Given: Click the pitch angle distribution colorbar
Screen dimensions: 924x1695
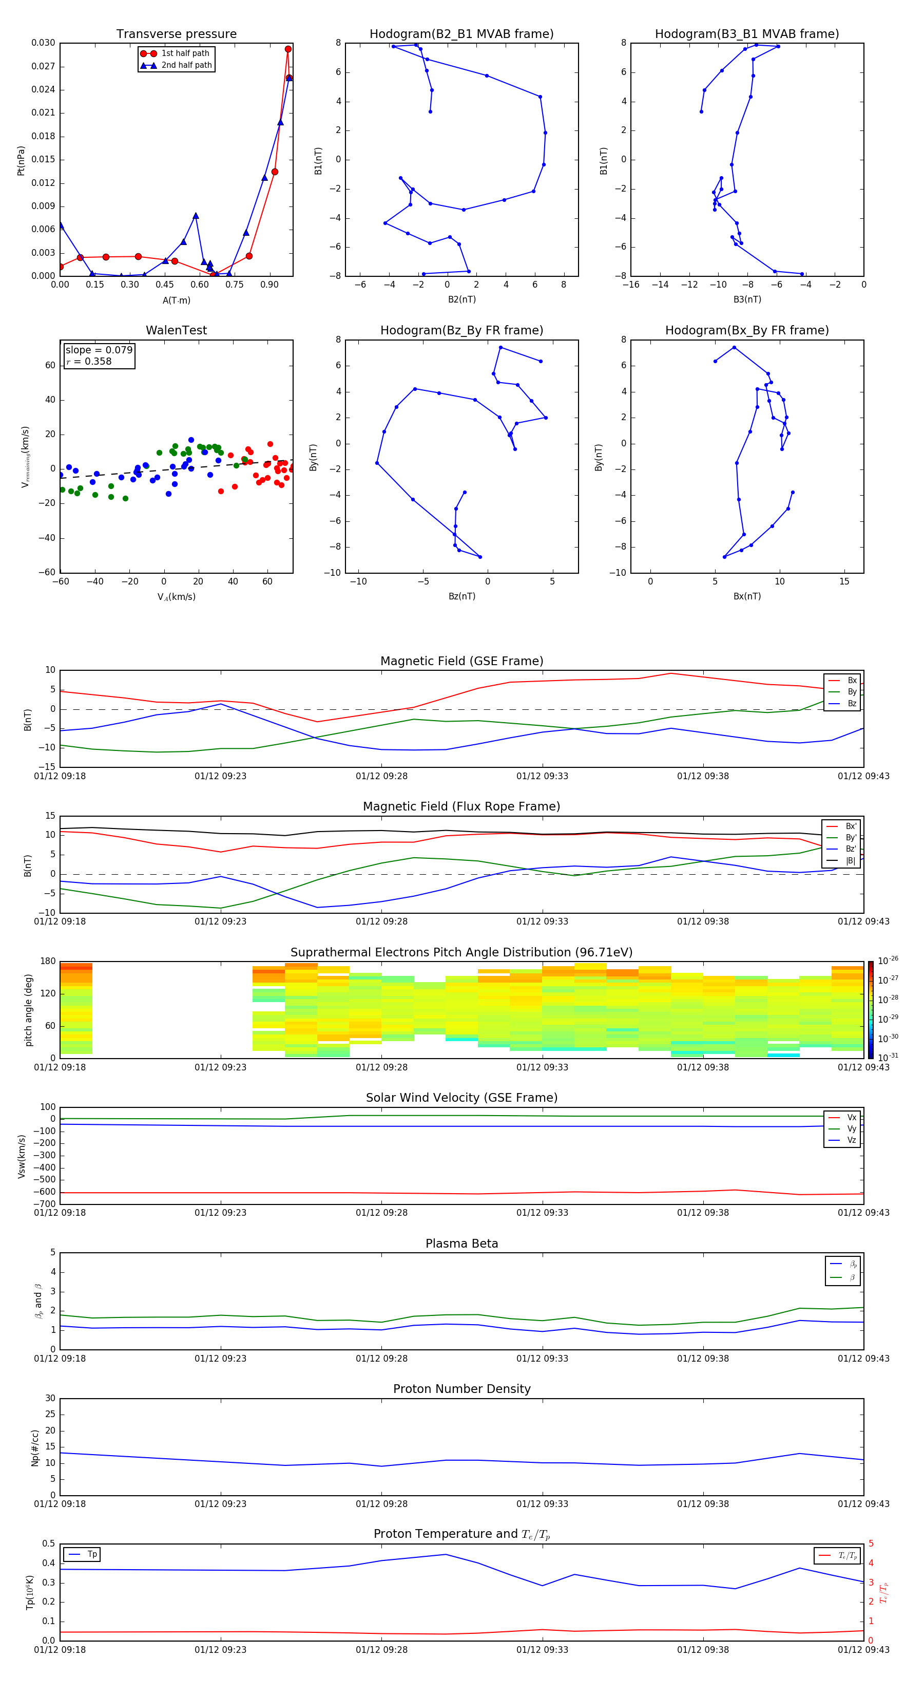Looking at the screenshot, I should click(870, 1010).
